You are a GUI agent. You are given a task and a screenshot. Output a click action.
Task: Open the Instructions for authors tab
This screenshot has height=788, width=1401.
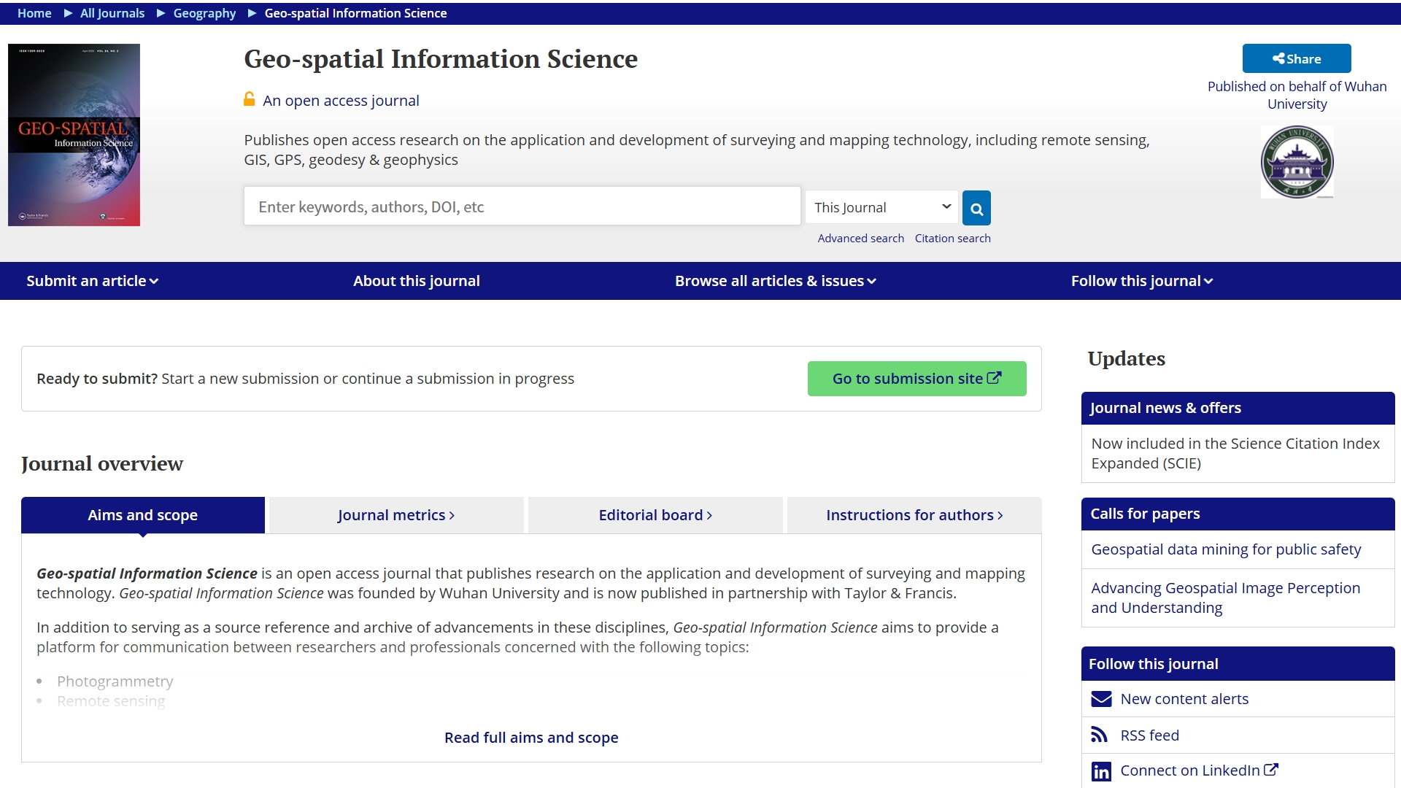[x=914, y=515]
